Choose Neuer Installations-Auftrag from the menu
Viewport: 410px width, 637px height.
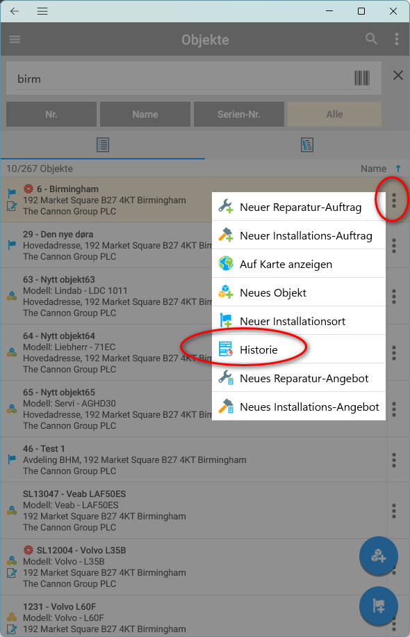pyautogui.click(x=299, y=235)
